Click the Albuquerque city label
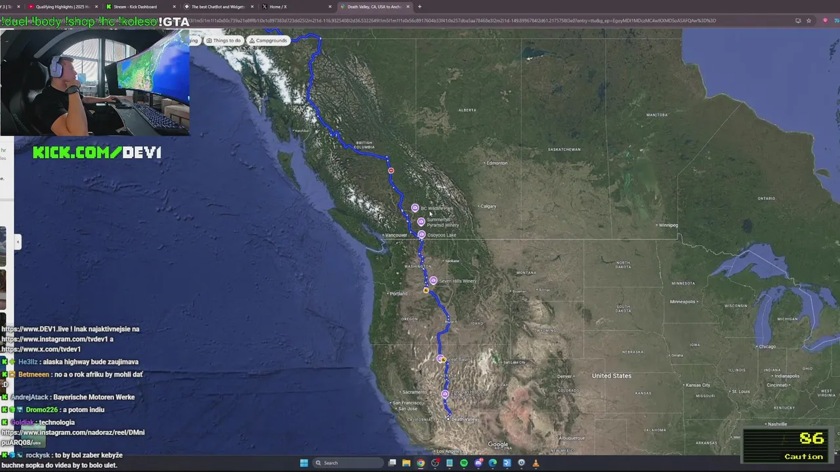The width and height of the screenshot is (840, 472). coord(571,438)
